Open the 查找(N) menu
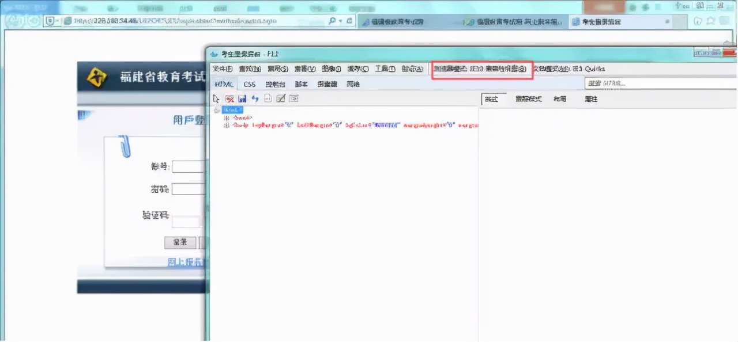Screen dimensions: 738x342 [250, 69]
